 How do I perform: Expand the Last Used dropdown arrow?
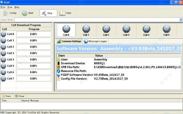click(181, 20)
